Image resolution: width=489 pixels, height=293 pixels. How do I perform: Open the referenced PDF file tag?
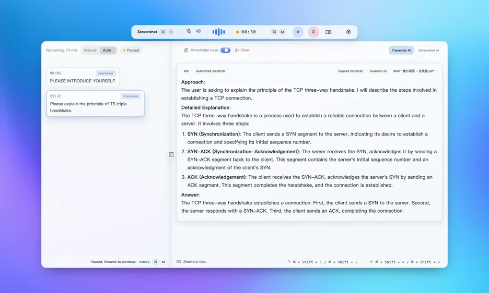(x=415, y=71)
